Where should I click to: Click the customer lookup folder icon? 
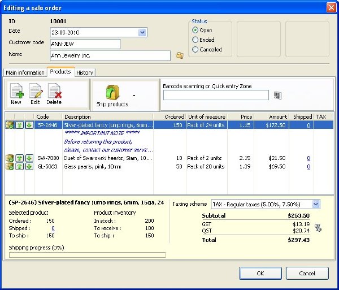180,55
